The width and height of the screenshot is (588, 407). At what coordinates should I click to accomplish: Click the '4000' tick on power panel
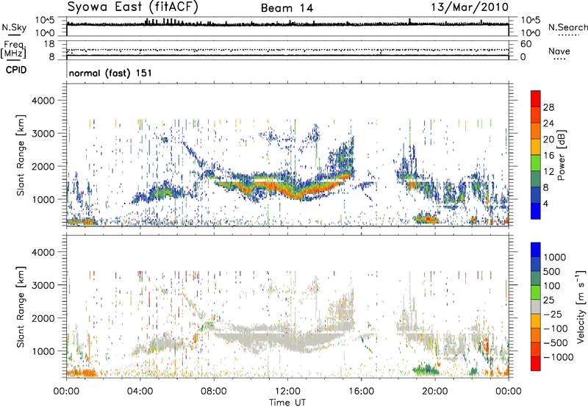click(43, 101)
